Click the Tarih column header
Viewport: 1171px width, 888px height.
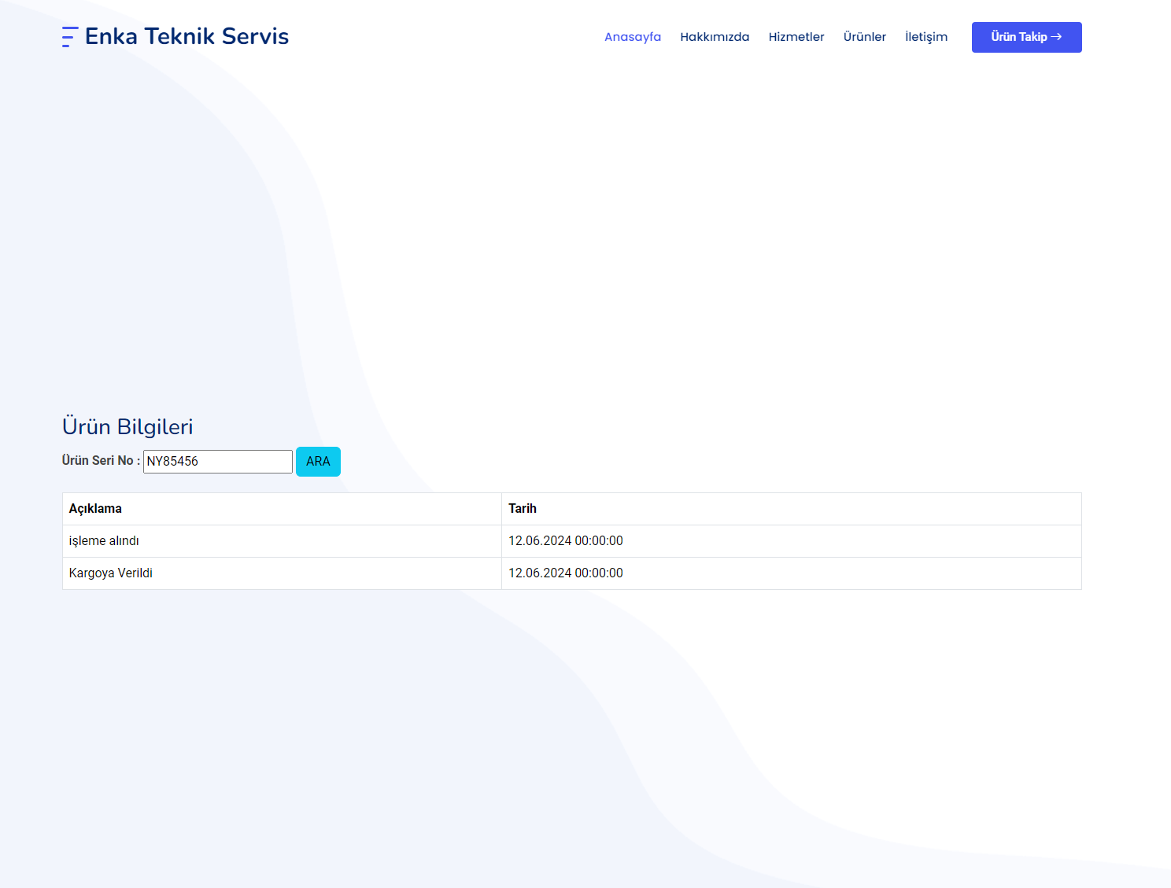(x=522, y=509)
